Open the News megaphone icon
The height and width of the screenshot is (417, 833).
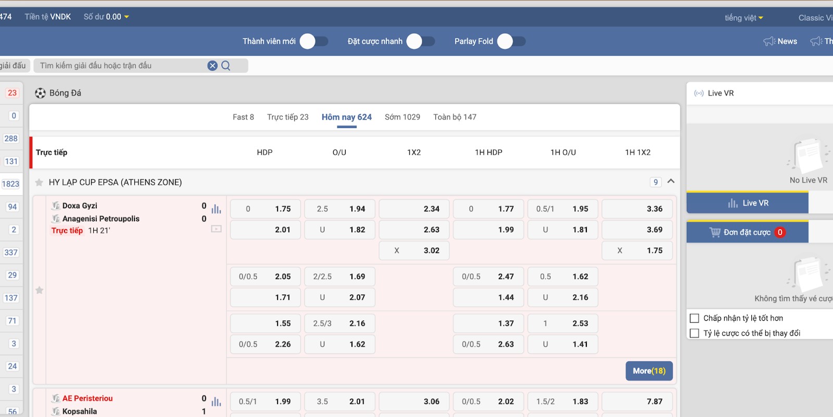pyautogui.click(x=769, y=41)
